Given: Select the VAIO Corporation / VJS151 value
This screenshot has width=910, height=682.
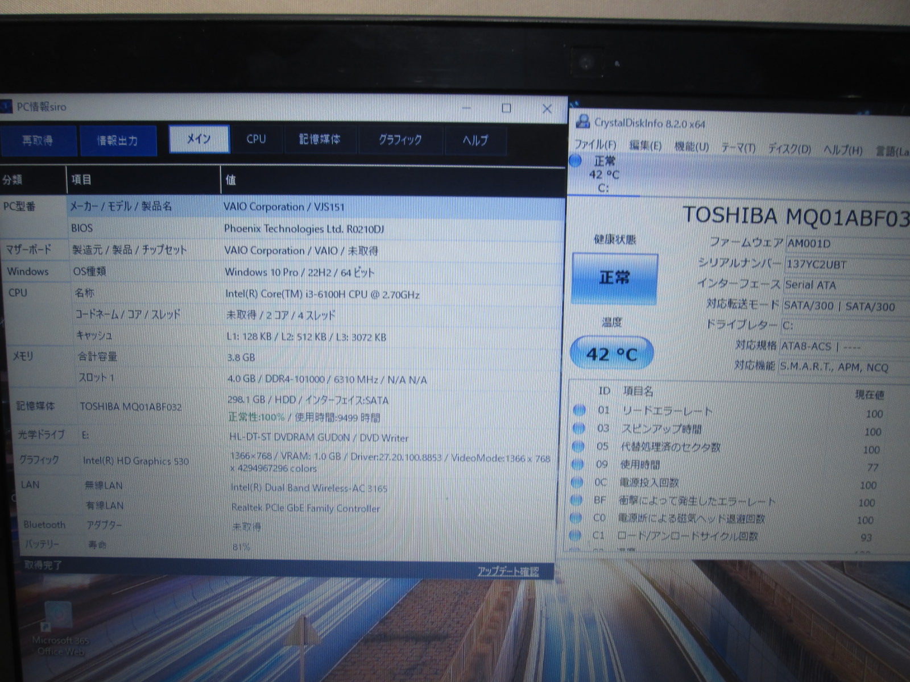Looking at the screenshot, I should [x=284, y=207].
